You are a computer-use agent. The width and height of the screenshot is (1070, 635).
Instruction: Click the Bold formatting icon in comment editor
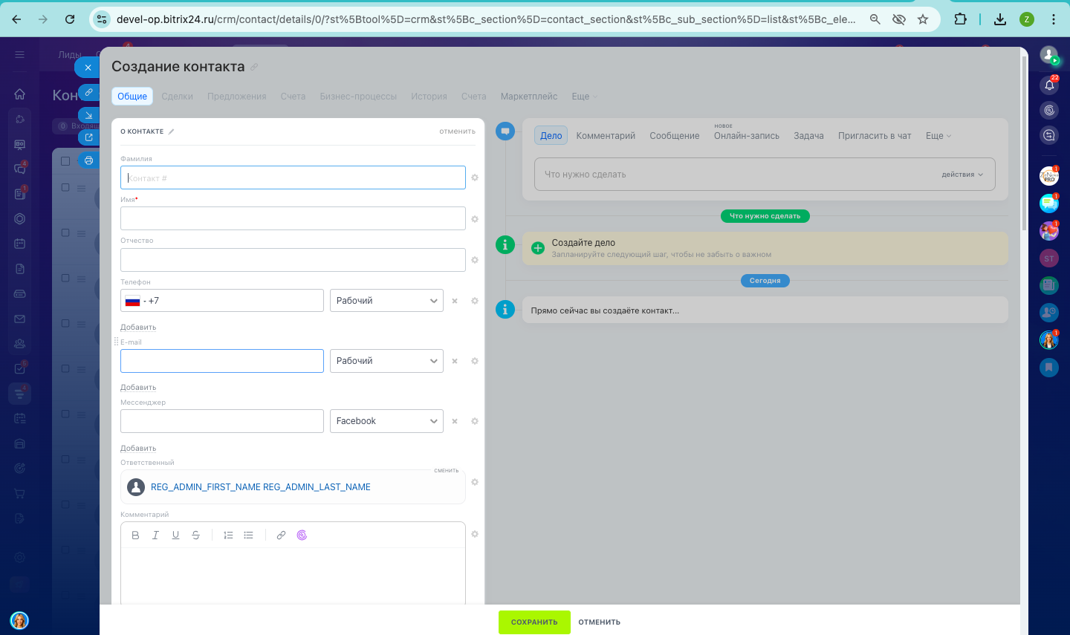(x=135, y=535)
